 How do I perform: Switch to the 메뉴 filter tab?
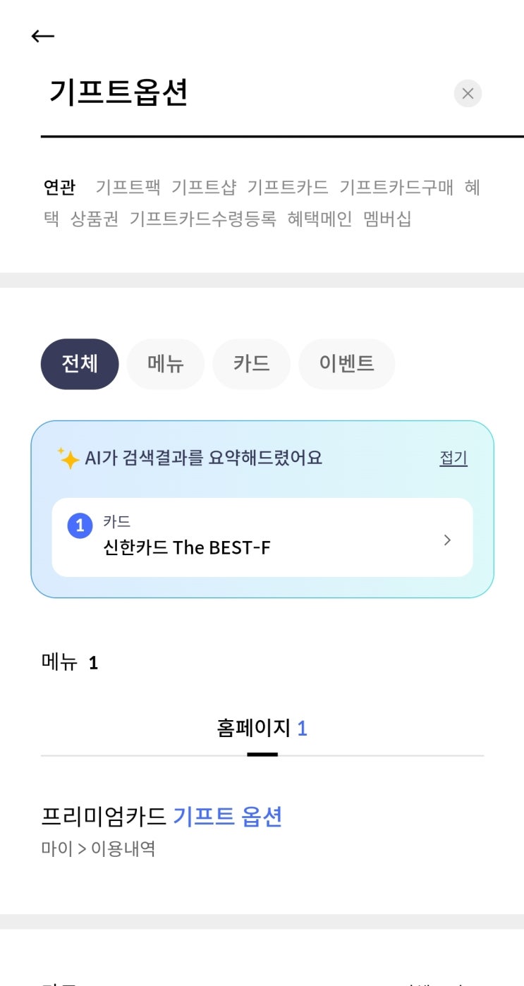click(x=166, y=364)
